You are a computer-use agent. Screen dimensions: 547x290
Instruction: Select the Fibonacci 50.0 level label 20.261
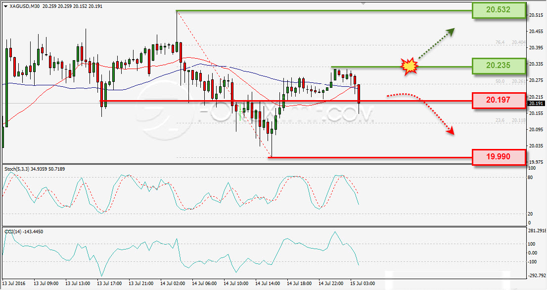(x=510, y=81)
